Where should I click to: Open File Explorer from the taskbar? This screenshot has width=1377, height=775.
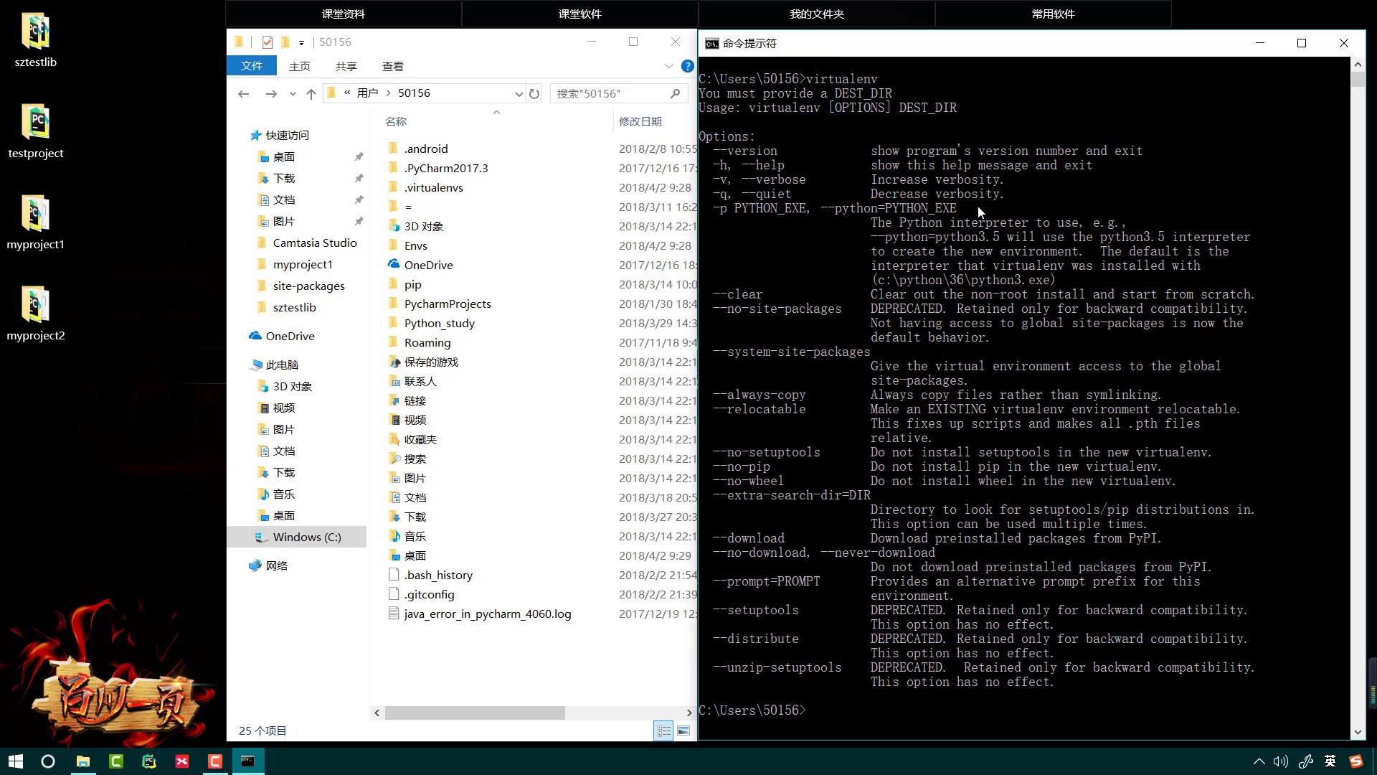(83, 761)
